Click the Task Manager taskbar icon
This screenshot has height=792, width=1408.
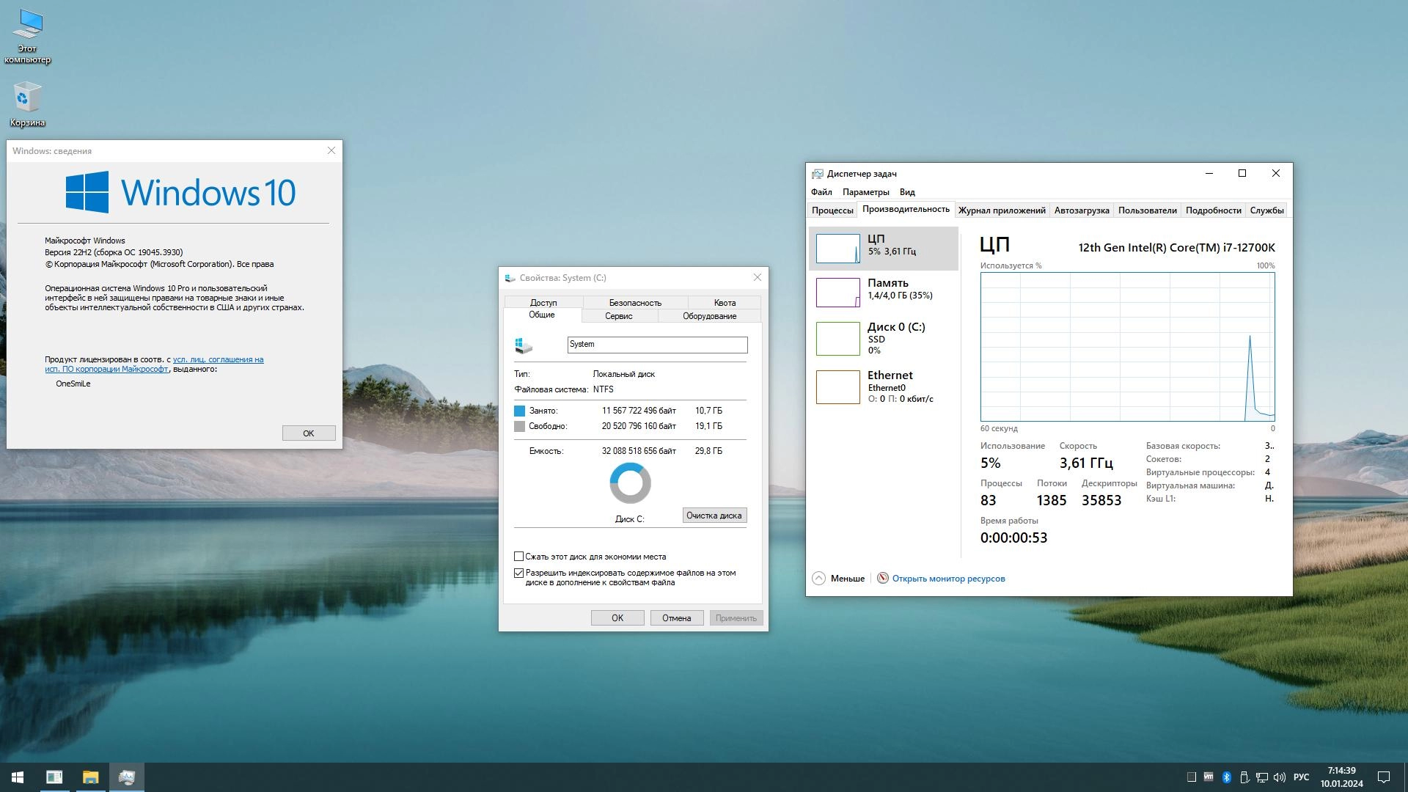126,777
